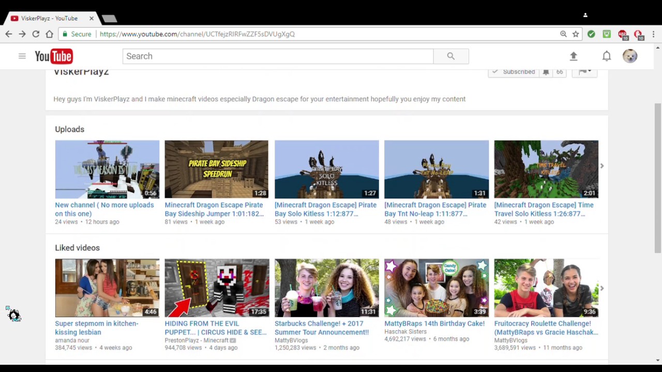Click the red Opera-style extension icon
662x372 pixels.
[x=639, y=35]
